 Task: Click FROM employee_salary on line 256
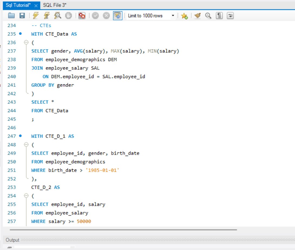click(x=60, y=213)
